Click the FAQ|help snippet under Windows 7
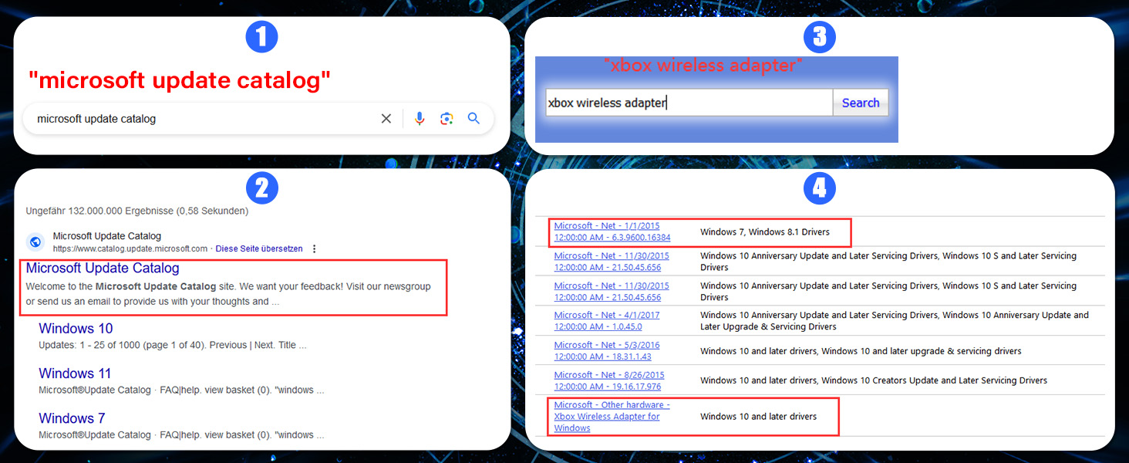This screenshot has width=1129, height=463. [x=181, y=435]
